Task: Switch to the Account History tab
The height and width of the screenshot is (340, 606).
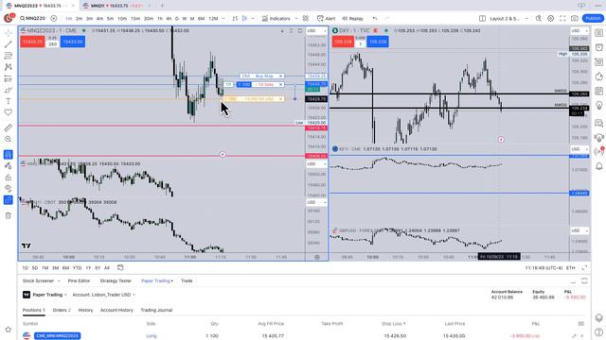Action: pyautogui.click(x=116, y=310)
